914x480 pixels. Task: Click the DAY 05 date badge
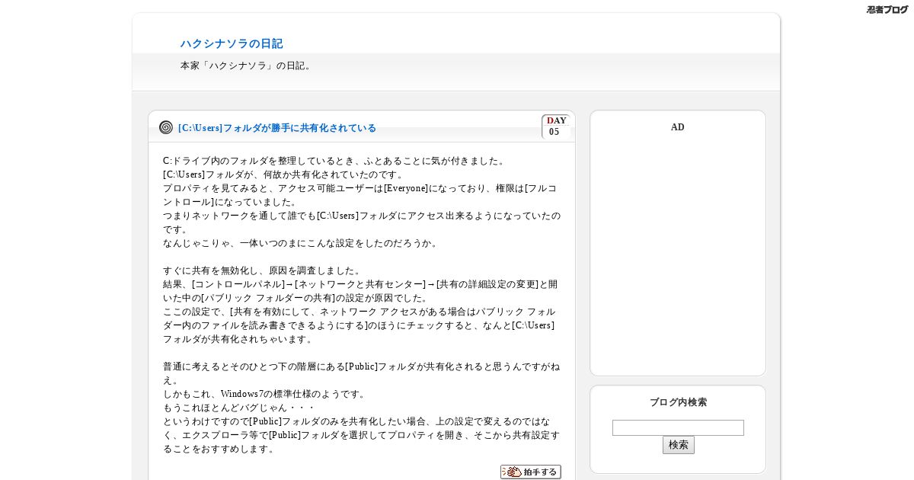557,126
